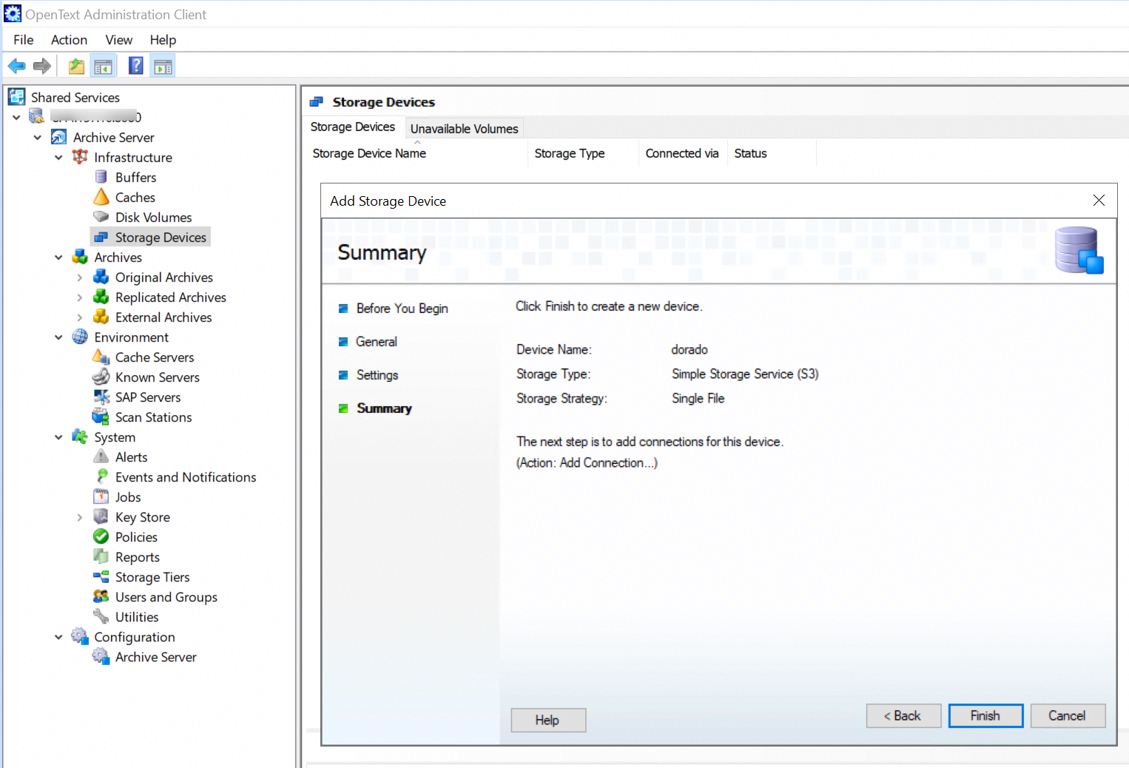Click the Storage Devices tree icon
The image size is (1129, 768).
pos(101,237)
